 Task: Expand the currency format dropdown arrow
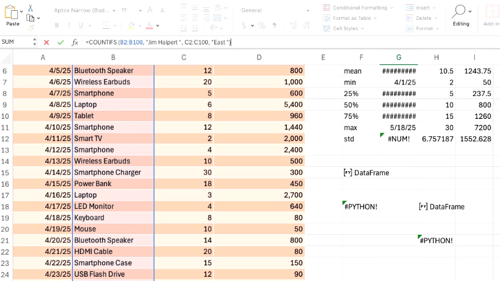252,25
